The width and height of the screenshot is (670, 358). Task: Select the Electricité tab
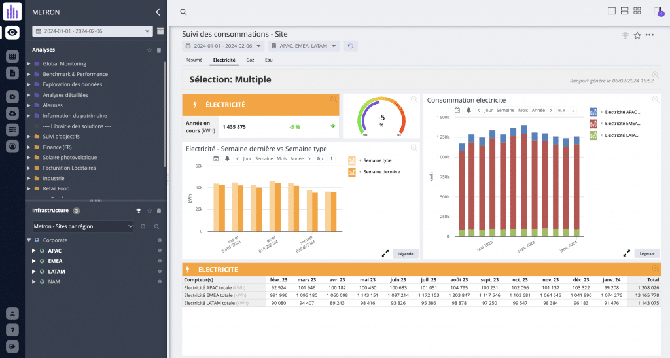pos(224,60)
